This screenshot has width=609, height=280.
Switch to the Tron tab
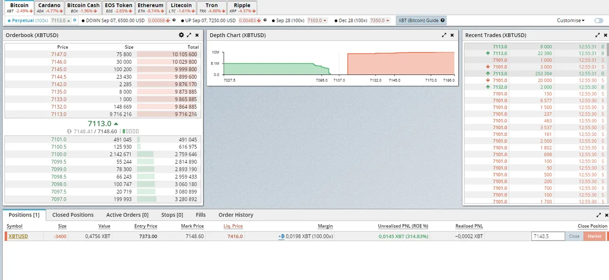coord(212,8)
